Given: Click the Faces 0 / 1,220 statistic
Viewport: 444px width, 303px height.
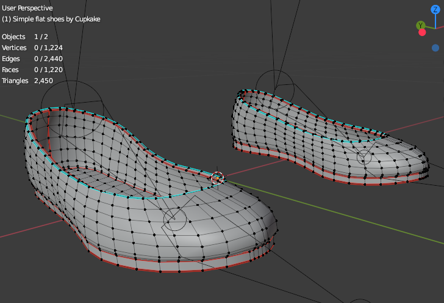Looking at the screenshot, I should pyautogui.click(x=32, y=70).
